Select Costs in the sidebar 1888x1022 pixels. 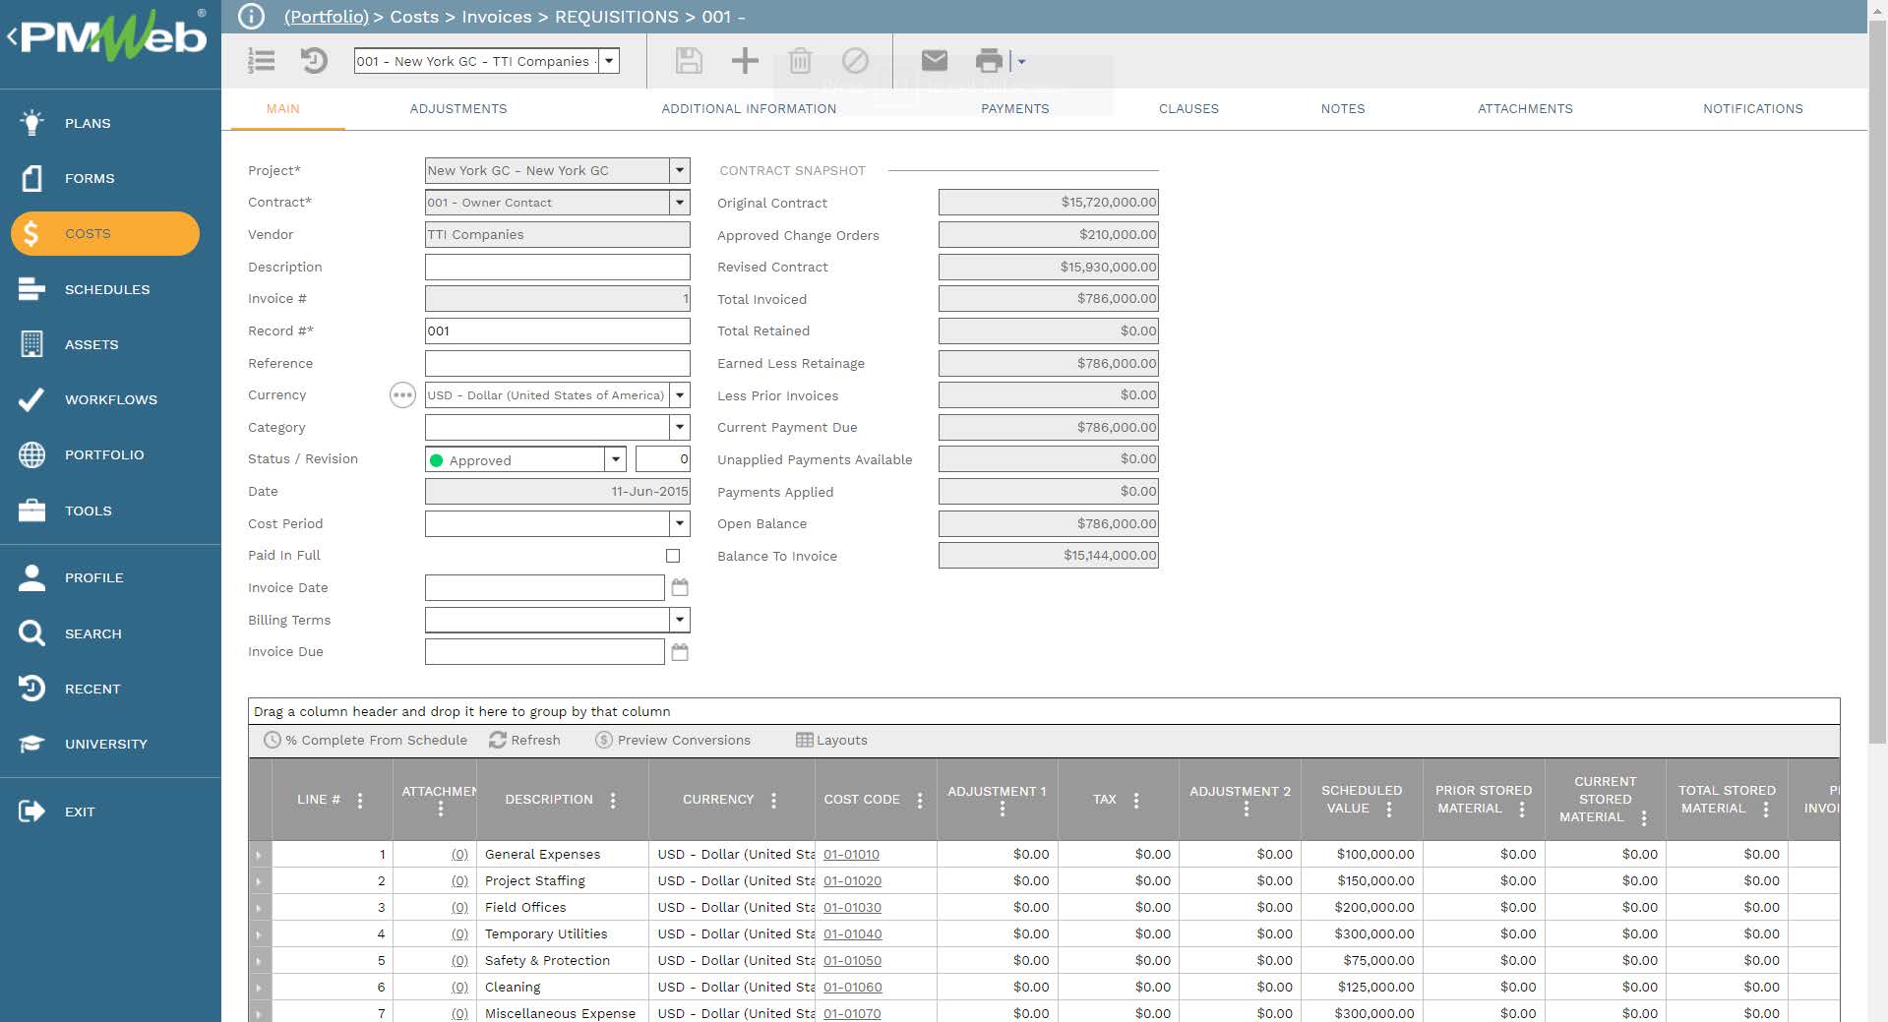point(105,233)
